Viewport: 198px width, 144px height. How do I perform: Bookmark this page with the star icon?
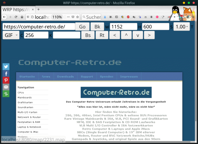(x=77, y=17)
